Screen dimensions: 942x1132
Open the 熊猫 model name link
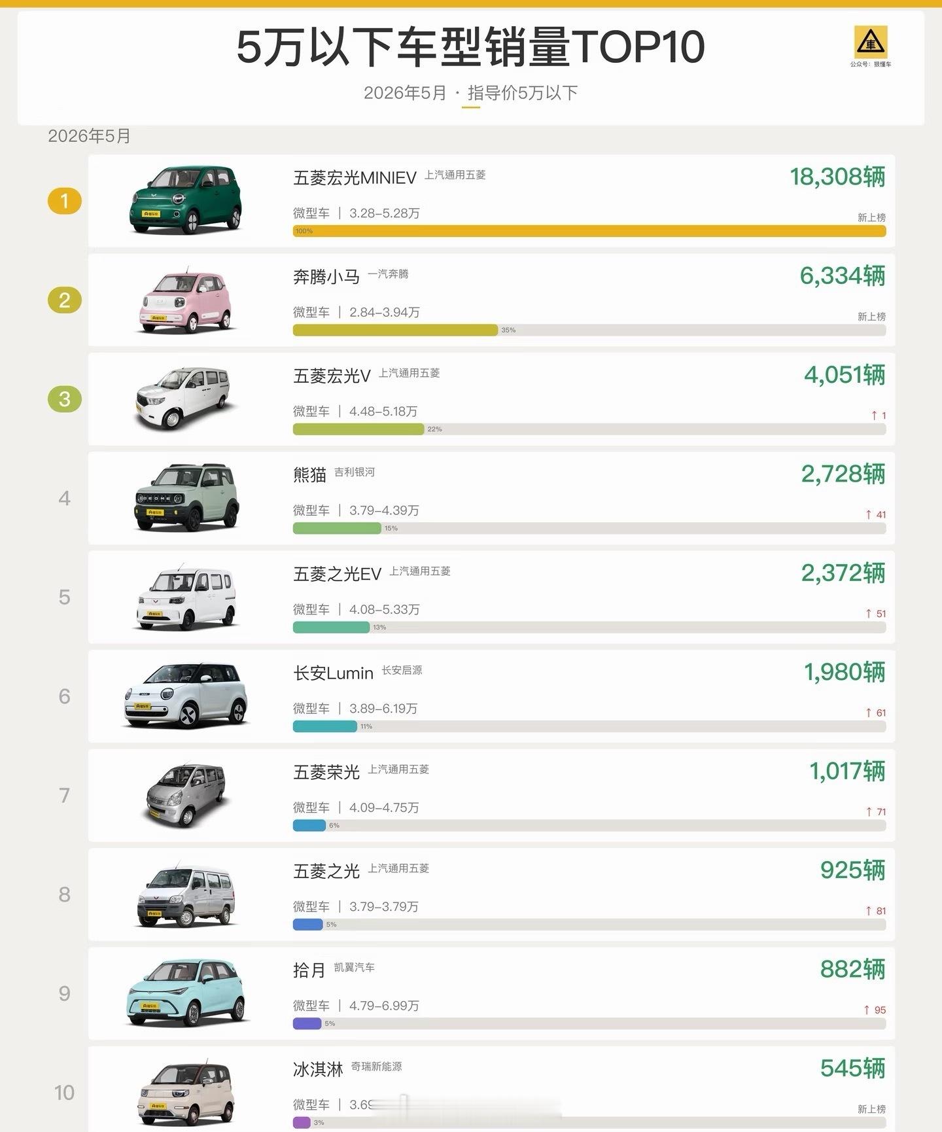[x=309, y=475]
